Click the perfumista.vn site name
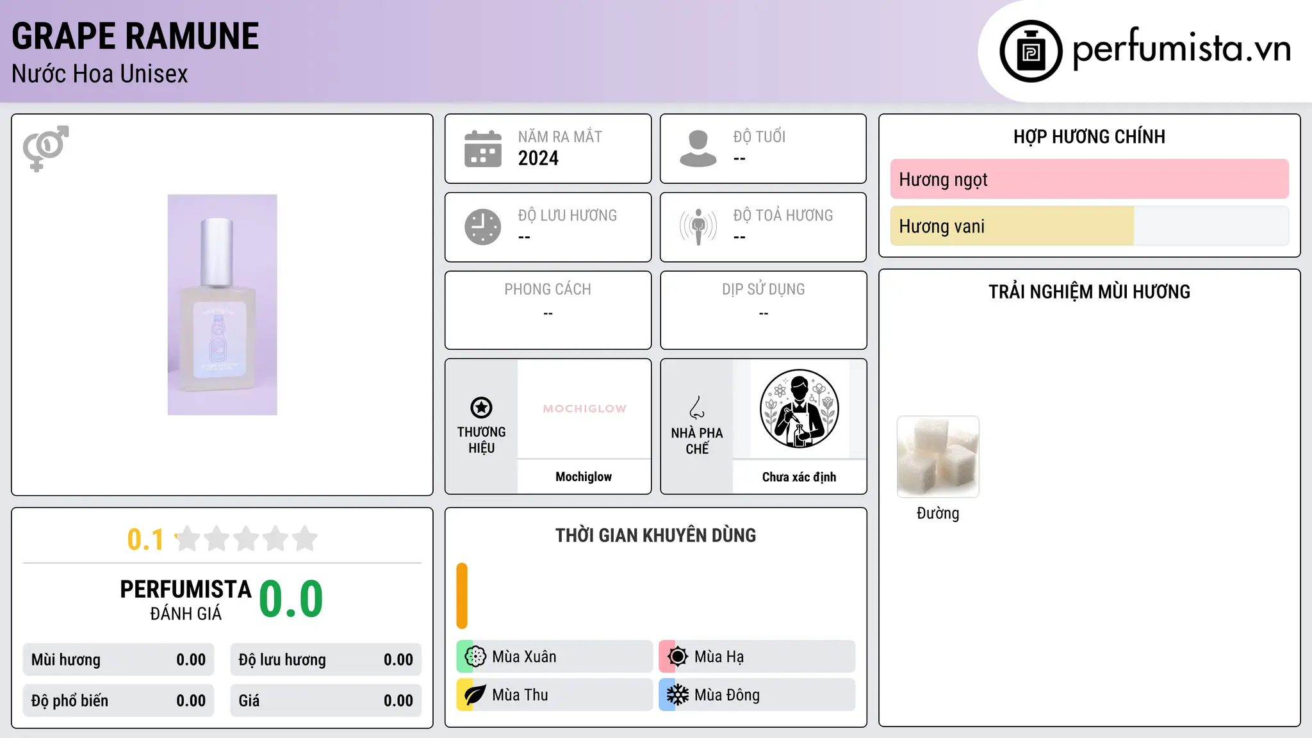Image resolution: width=1312 pixels, height=738 pixels. click(1181, 49)
